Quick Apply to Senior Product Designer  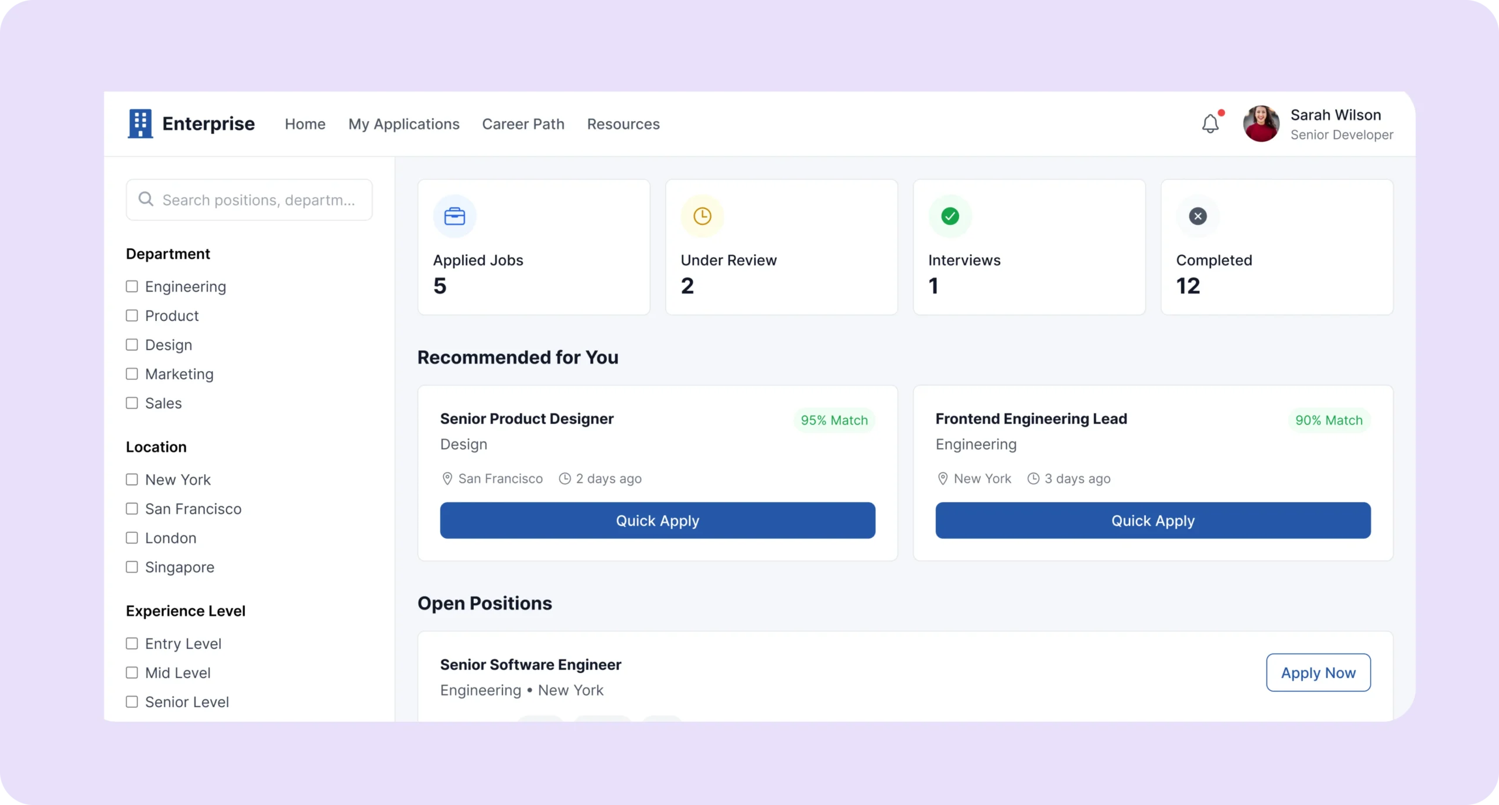click(x=657, y=520)
